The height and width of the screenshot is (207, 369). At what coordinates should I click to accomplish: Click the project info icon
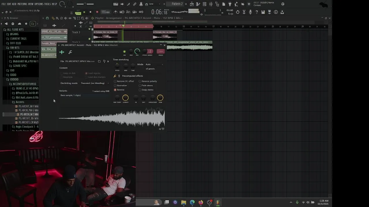[x=276, y=12]
